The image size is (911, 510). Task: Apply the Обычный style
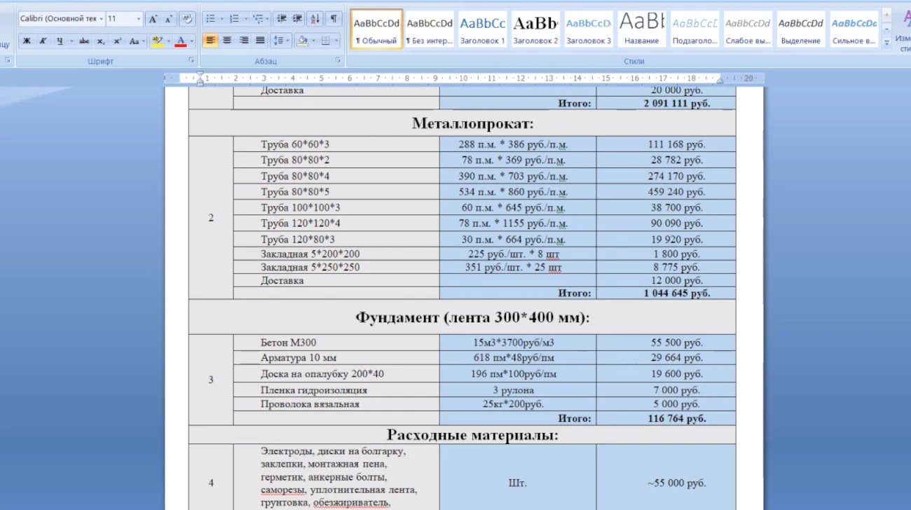(376, 29)
